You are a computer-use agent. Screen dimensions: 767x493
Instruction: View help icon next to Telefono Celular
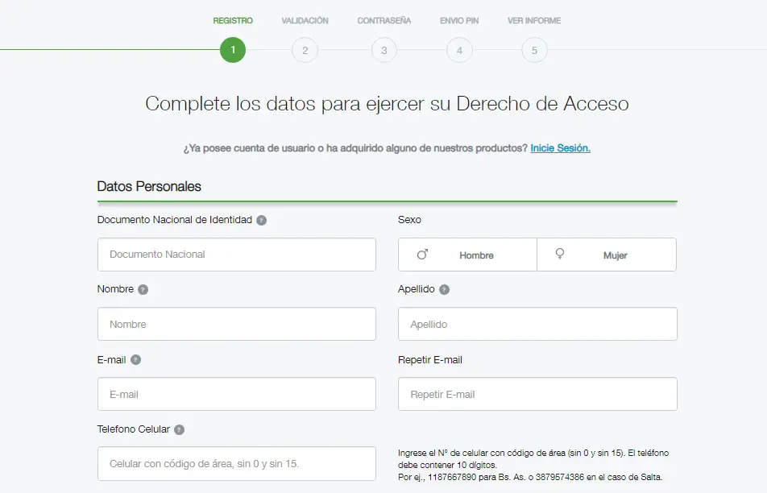(x=180, y=429)
